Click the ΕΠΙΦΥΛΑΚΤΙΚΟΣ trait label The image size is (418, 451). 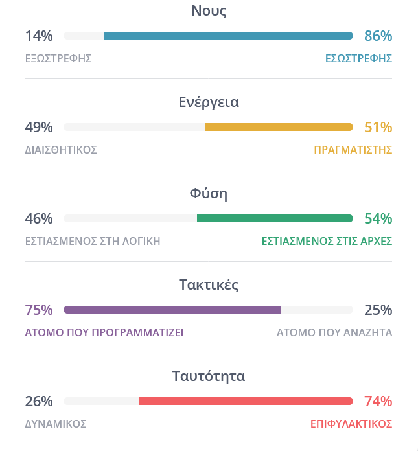click(351, 424)
